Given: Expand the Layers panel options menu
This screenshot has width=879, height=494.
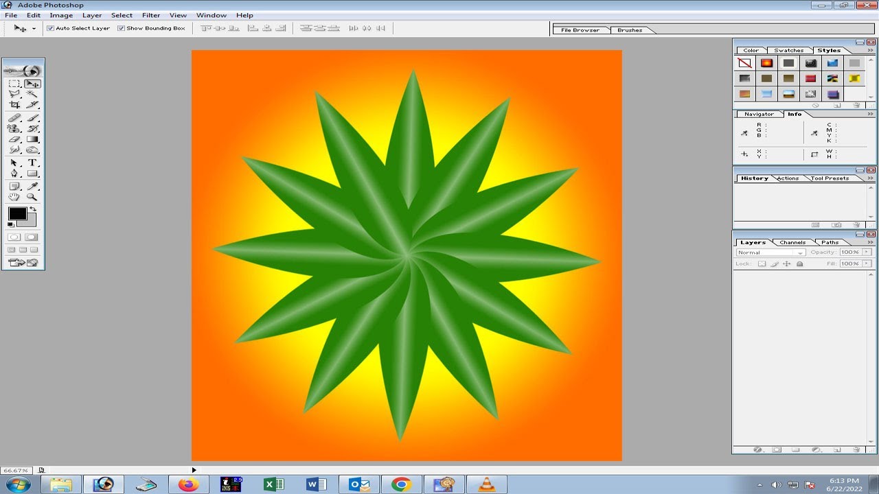Looking at the screenshot, I should coord(871,242).
